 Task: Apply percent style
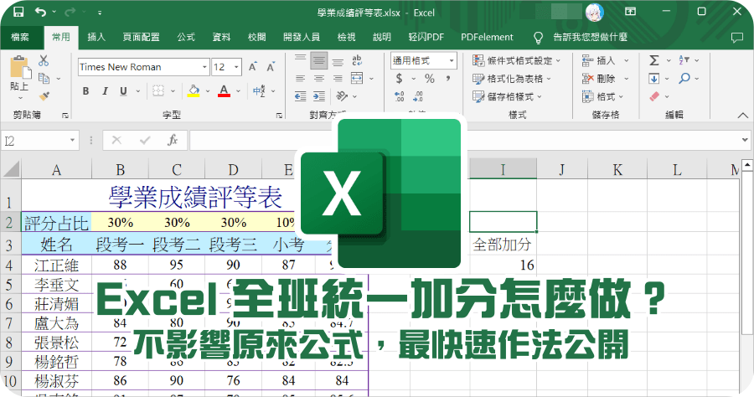pos(430,79)
